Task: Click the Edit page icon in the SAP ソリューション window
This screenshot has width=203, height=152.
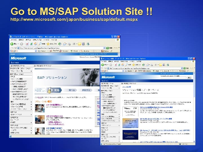Action: pos(74,44)
